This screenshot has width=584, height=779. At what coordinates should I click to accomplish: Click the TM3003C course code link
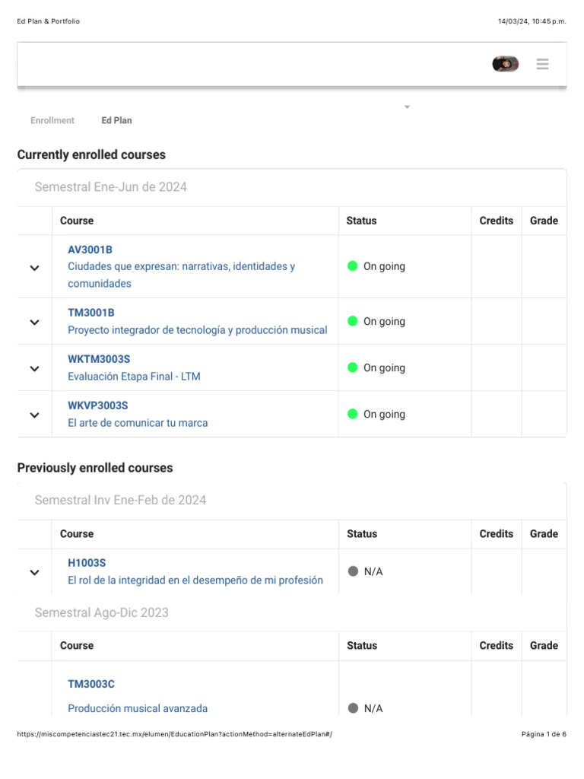91,684
